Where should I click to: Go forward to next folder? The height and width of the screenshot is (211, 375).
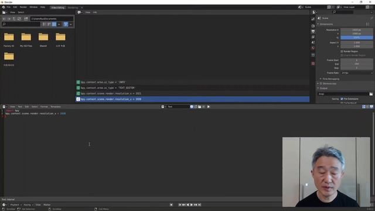9,19
